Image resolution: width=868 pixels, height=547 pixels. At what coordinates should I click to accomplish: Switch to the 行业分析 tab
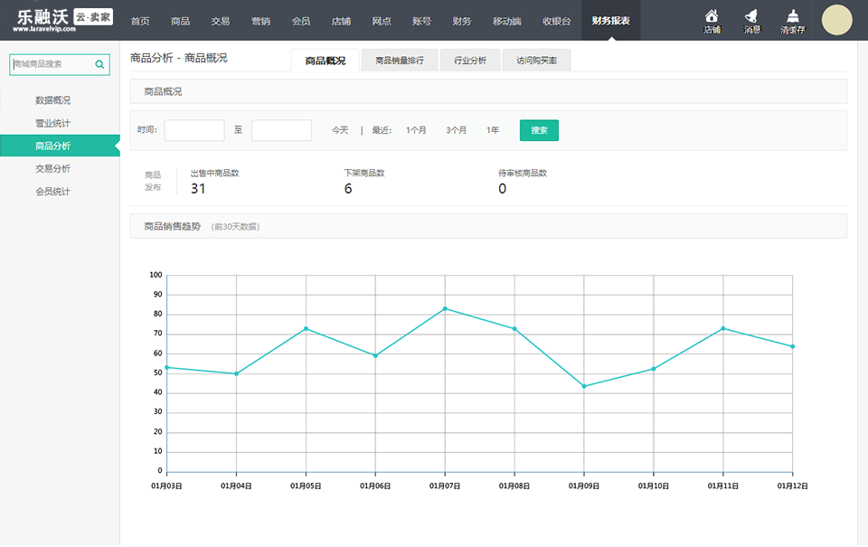(470, 61)
